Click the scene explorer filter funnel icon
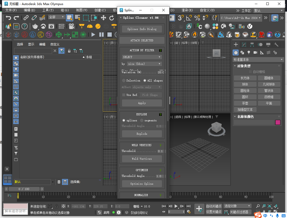This screenshot has height=218, width=287. [x=62, y=51]
